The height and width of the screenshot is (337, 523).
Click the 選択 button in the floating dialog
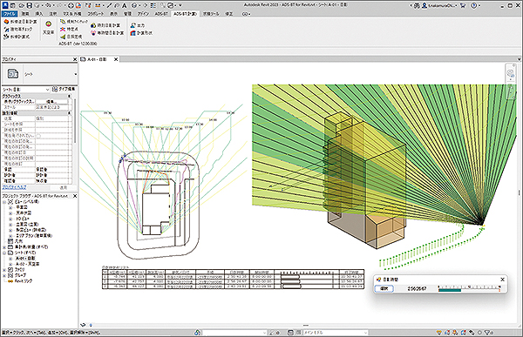[384, 288]
